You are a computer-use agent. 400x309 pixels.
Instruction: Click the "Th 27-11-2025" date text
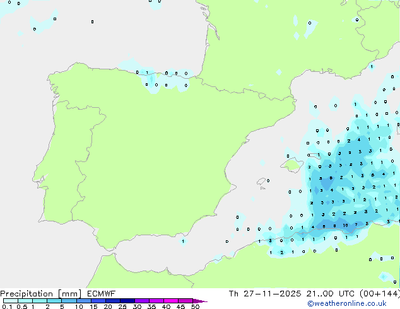(x=265, y=294)
